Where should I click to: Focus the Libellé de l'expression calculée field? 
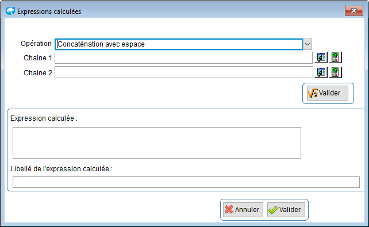pyautogui.click(x=186, y=182)
